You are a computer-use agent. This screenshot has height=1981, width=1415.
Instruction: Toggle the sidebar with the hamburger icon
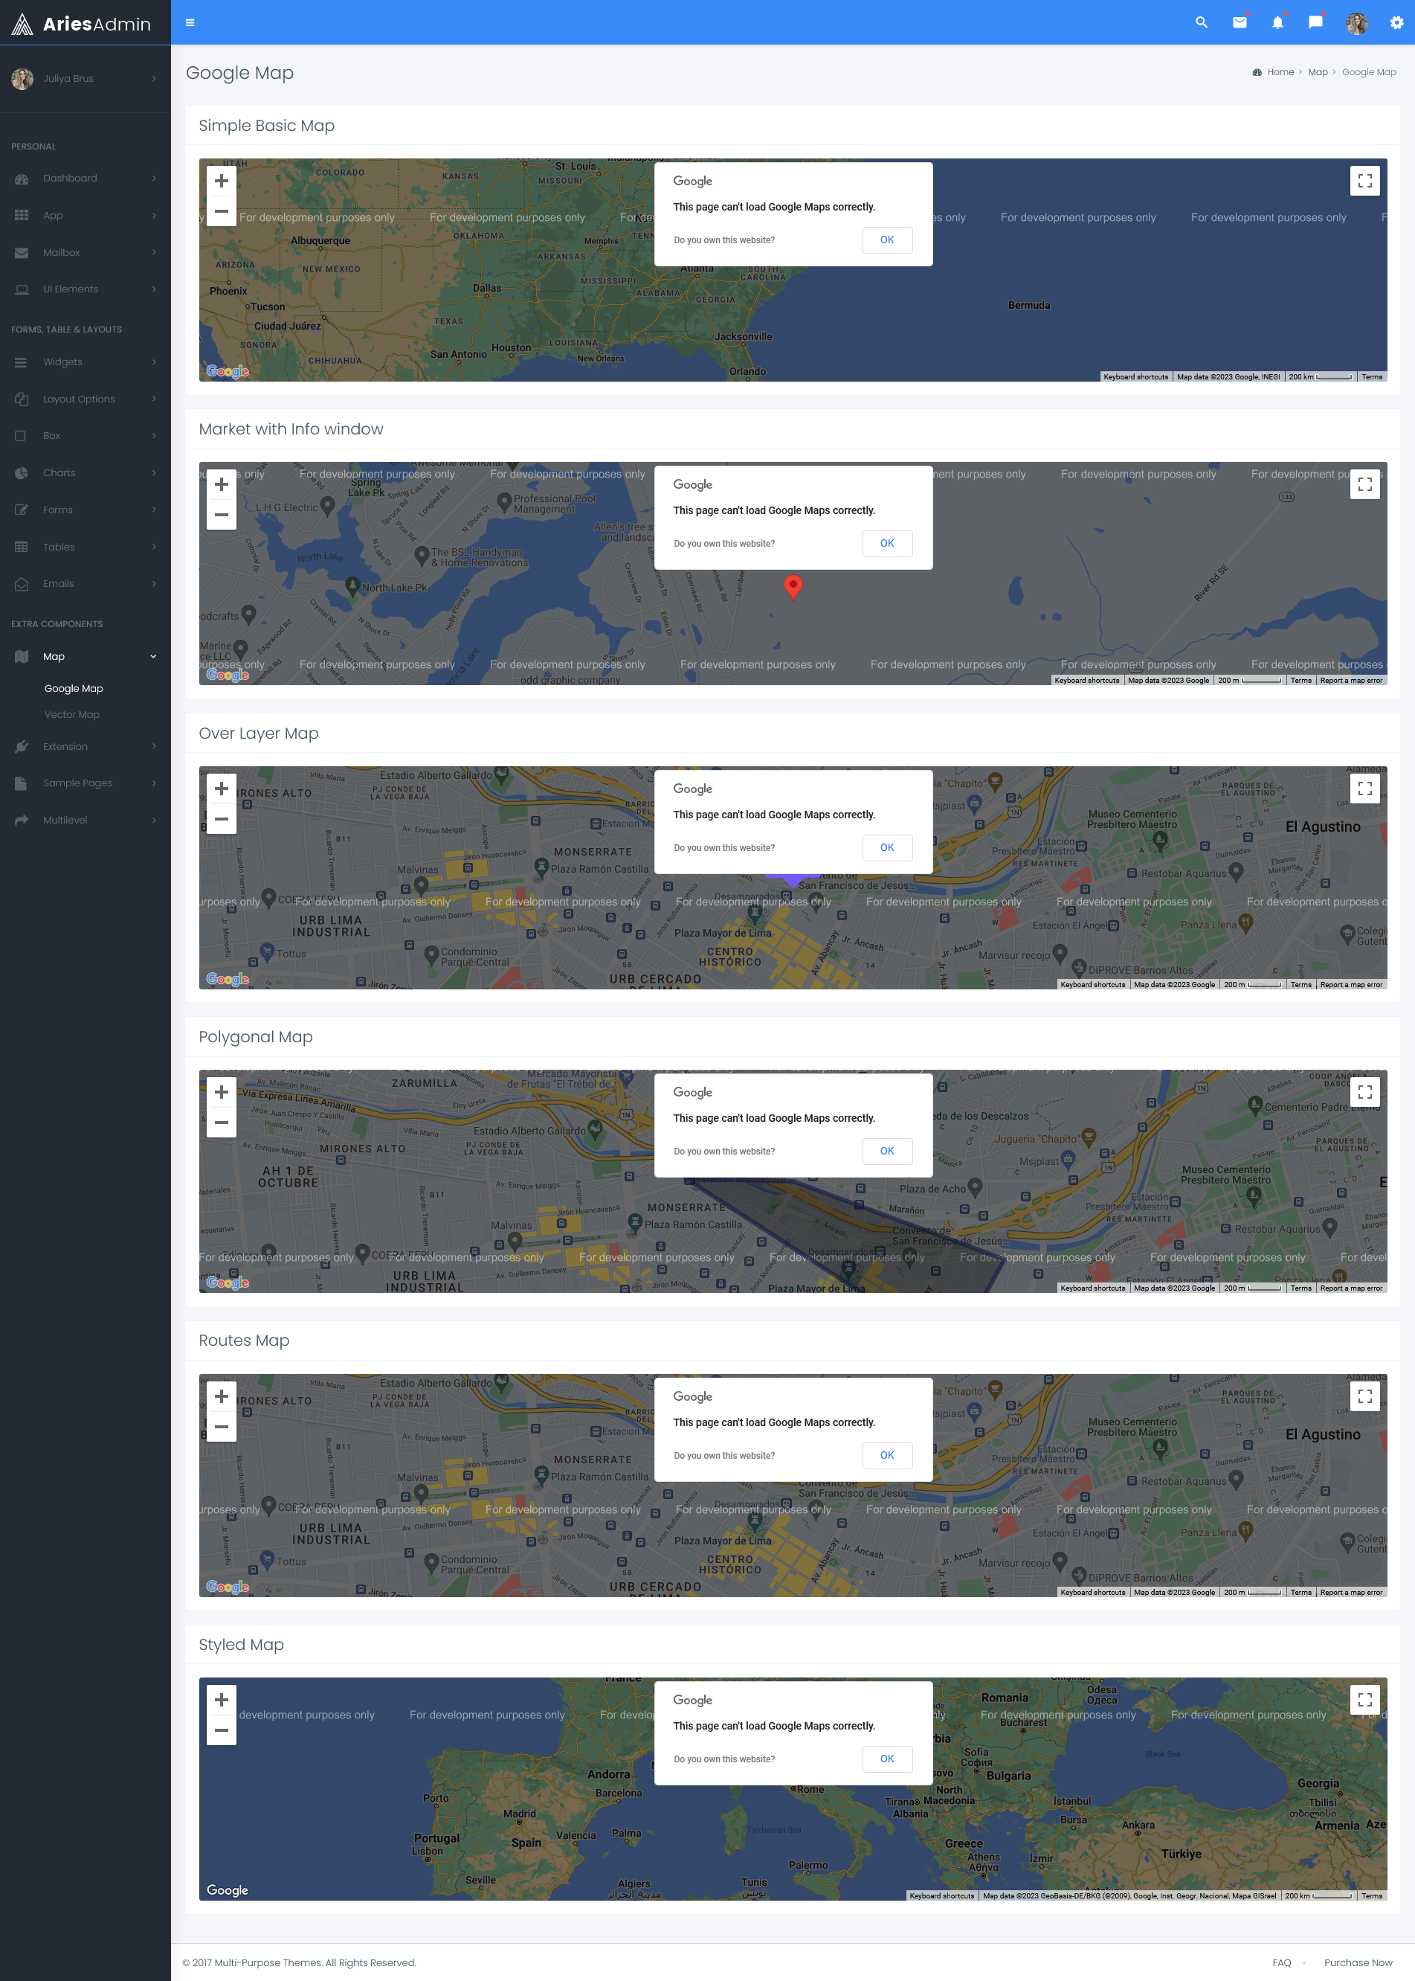click(x=190, y=22)
